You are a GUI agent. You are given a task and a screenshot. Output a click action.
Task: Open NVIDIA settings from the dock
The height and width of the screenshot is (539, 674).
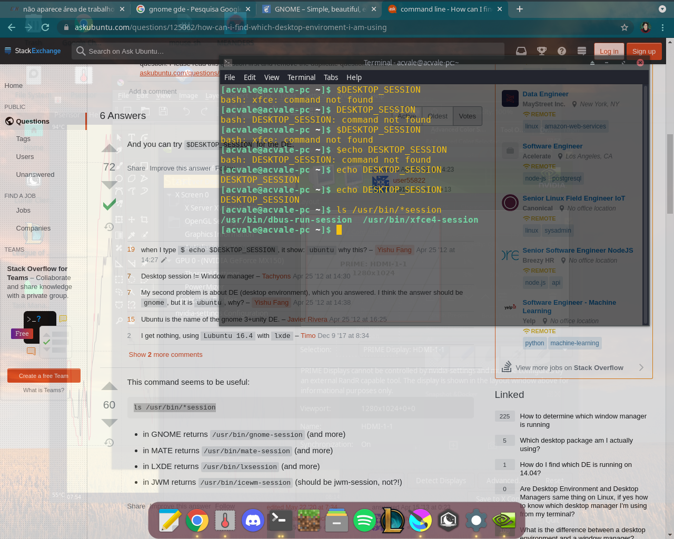(x=504, y=521)
